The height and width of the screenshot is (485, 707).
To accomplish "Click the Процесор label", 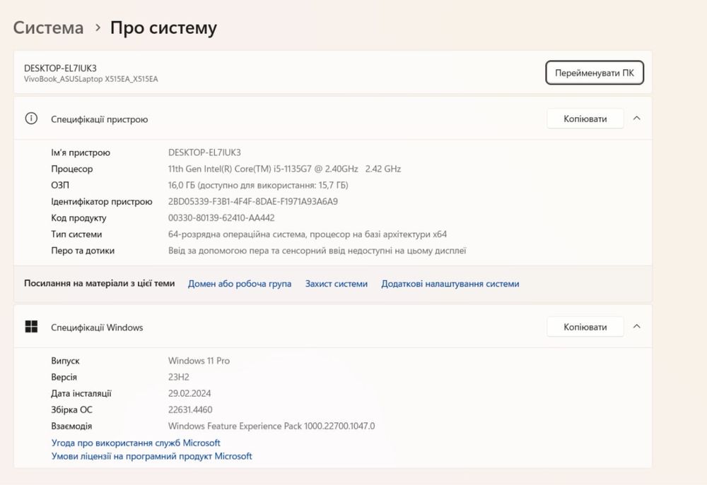I will click(71, 169).
